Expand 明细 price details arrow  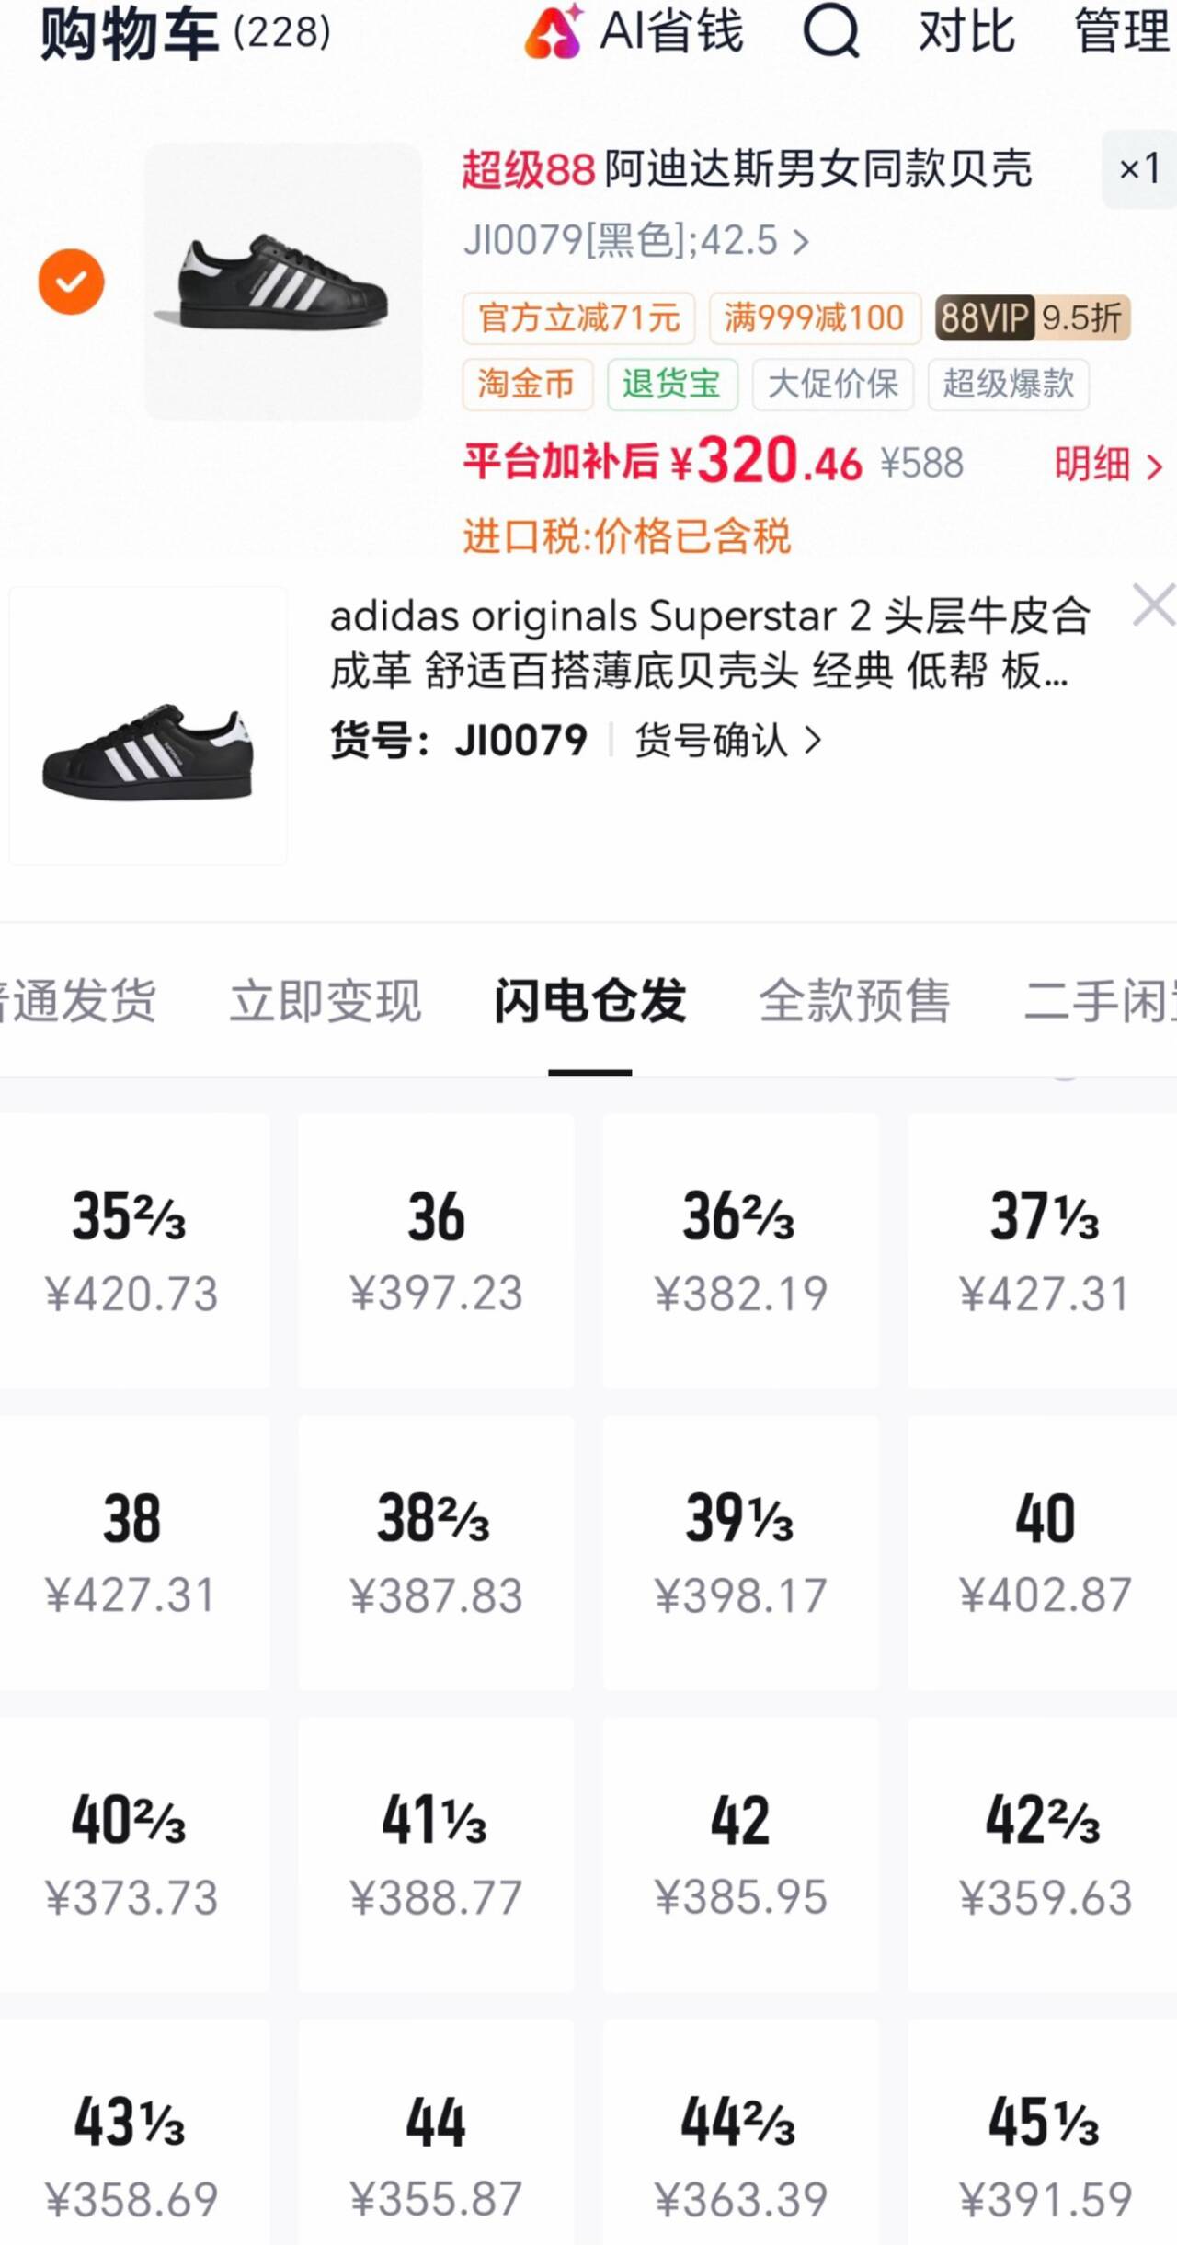pyautogui.click(x=1109, y=465)
